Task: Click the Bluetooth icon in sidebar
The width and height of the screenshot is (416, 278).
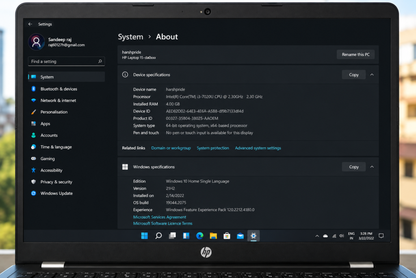Action: [x=33, y=89]
